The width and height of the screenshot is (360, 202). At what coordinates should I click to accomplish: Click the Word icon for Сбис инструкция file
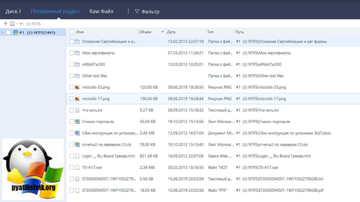(x=77, y=133)
